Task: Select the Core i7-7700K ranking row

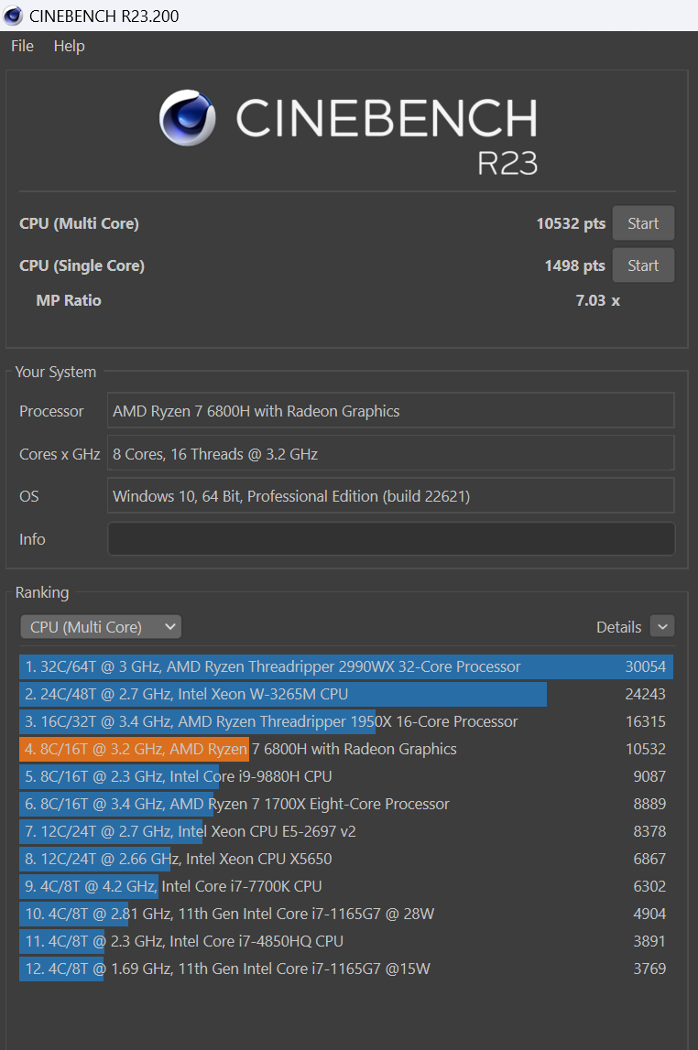Action: (x=346, y=887)
